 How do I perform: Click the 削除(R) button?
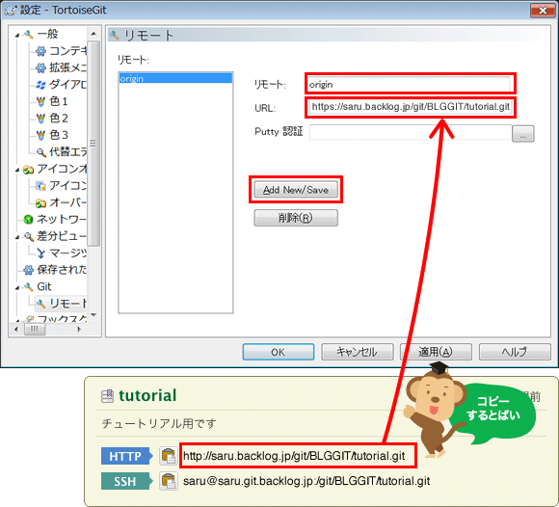tap(296, 218)
